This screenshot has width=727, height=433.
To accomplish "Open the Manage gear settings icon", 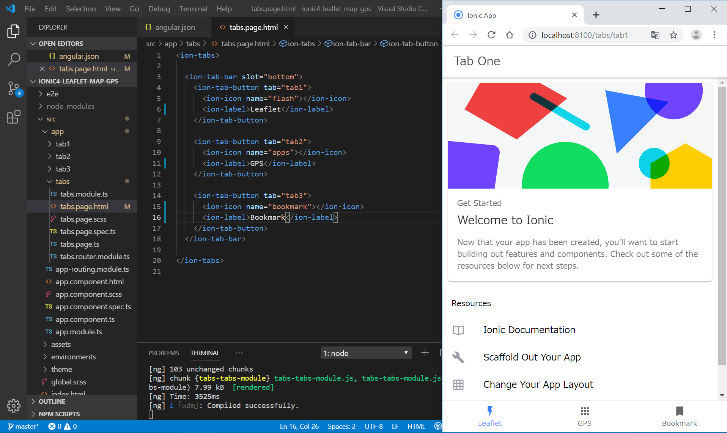I will click(14, 406).
